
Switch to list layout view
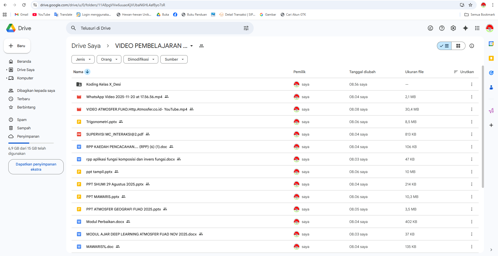(x=444, y=46)
